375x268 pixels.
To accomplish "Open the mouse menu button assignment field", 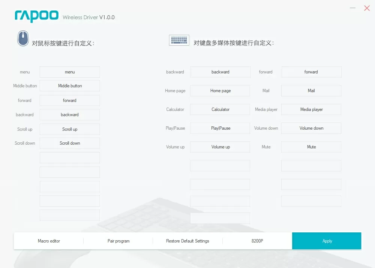I will [x=70, y=72].
